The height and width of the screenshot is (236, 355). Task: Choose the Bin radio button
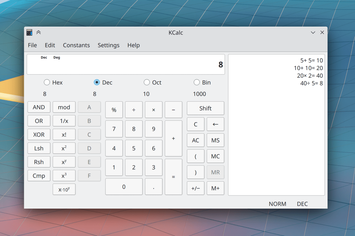click(197, 83)
